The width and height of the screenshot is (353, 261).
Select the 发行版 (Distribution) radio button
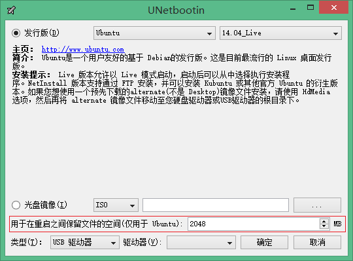pyautogui.click(x=16, y=33)
